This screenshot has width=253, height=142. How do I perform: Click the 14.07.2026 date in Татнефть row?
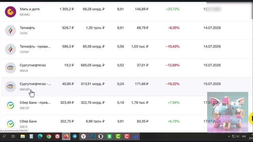pos(212,28)
